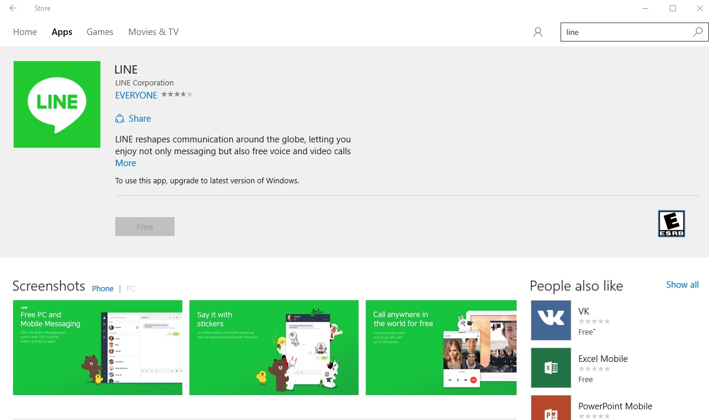Open the Movies & TV tab
The width and height of the screenshot is (709, 420).
point(153,32)
